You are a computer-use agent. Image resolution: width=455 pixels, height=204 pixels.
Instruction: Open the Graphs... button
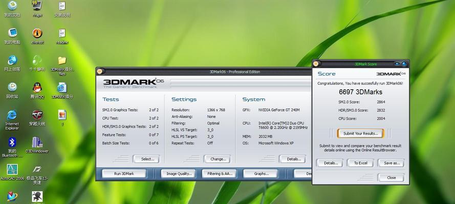coord(261,174)
